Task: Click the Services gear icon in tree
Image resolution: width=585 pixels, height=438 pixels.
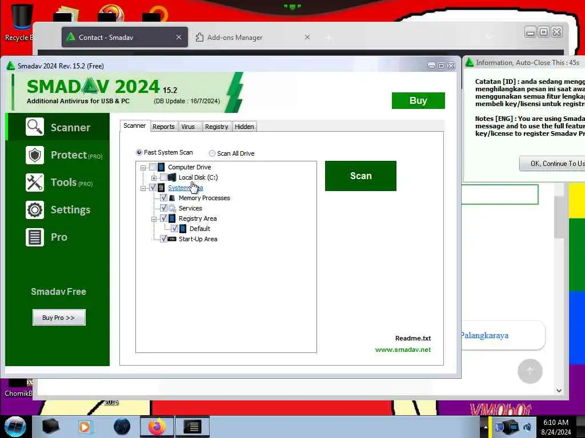Action: tap(172, 208)
